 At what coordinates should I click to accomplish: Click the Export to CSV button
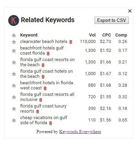112,20
